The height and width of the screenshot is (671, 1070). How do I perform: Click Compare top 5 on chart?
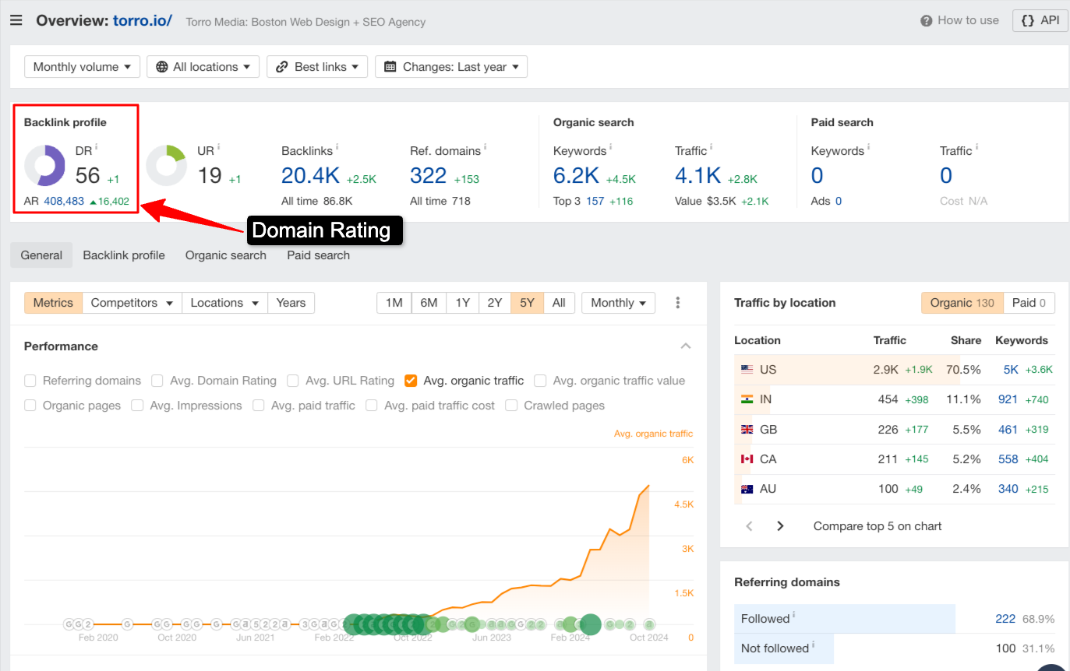click(878, 526)
